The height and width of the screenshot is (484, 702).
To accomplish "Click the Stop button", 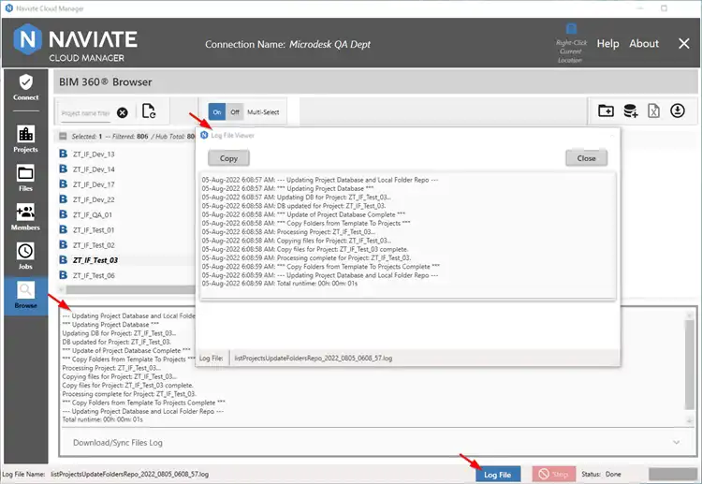I will (x=554, y=474).
